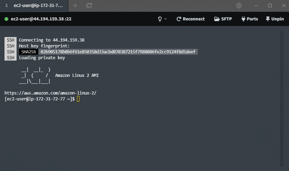Viewport: 289px width, 171px height.
Task: Maximize the terminal window
Action: click(270, 6)
